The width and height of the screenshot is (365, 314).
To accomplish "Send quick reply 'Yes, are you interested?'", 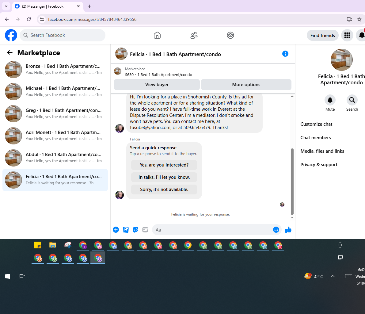I will [x=164, y=165].
